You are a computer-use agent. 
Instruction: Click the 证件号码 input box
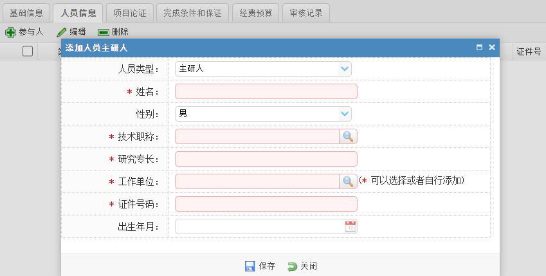[266, 204]
